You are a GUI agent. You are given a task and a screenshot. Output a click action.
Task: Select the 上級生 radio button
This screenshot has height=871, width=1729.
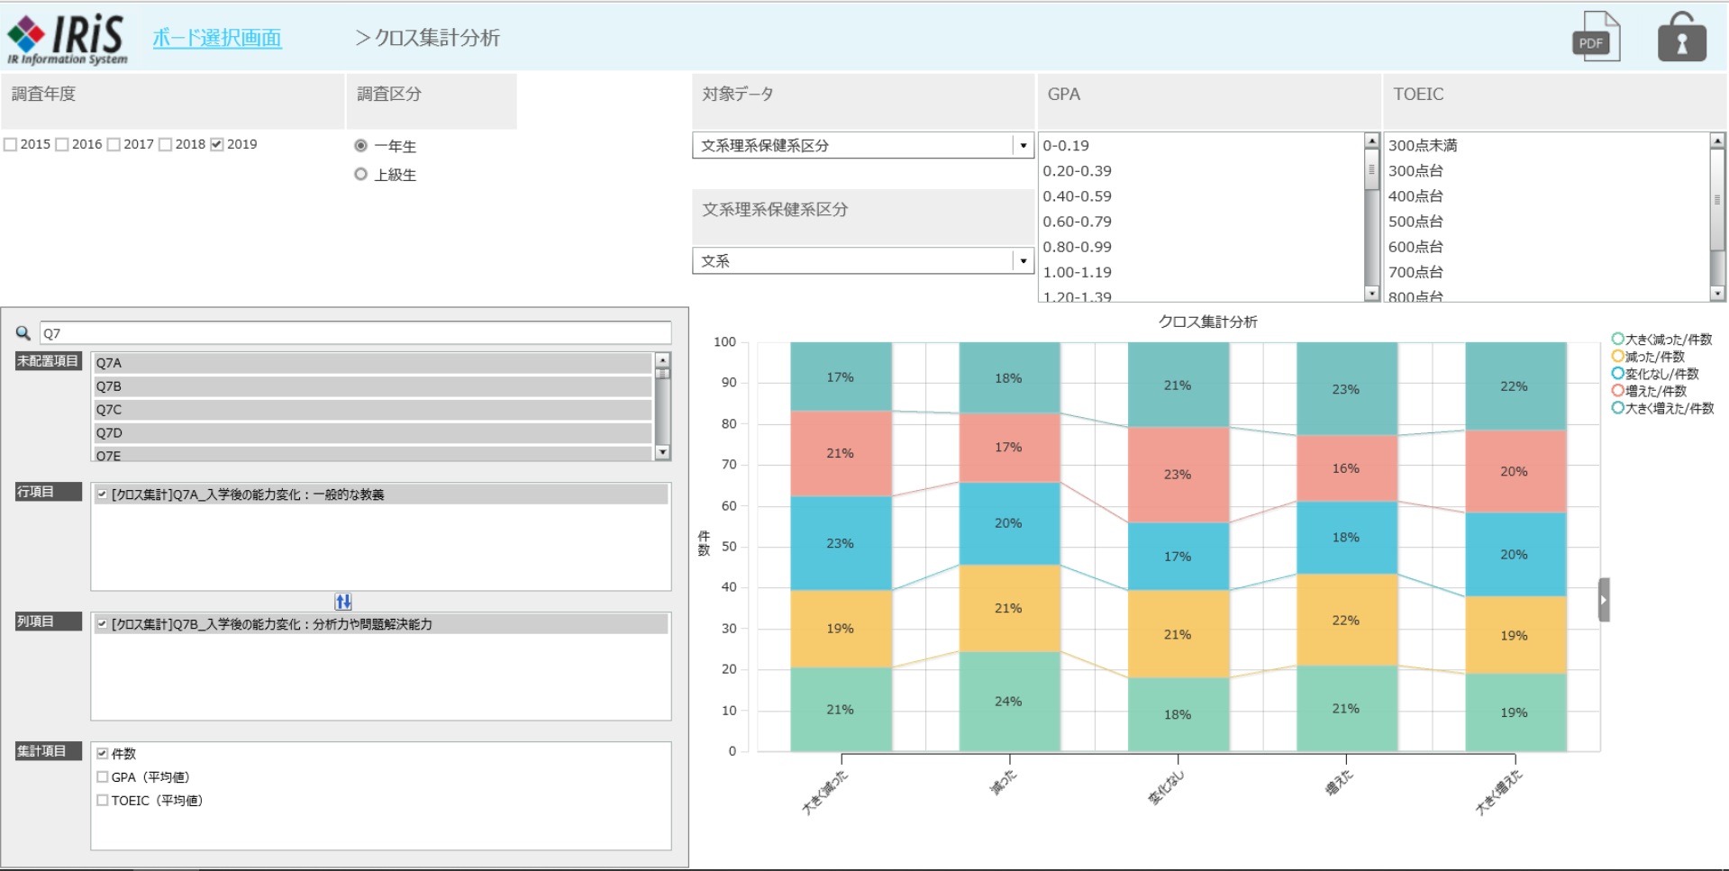361,175
